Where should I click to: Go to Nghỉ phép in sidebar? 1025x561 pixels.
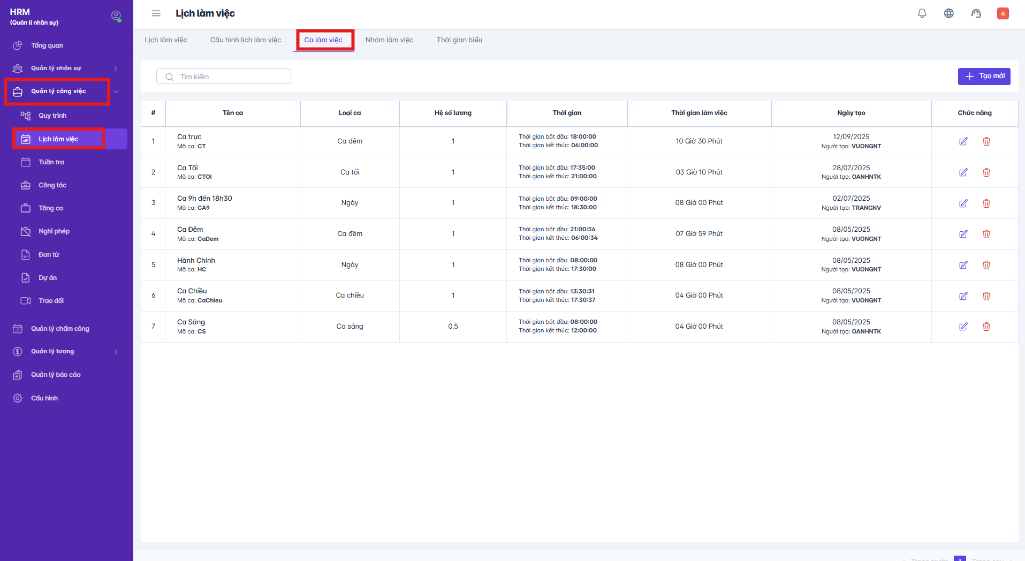(x=54, y=231)
